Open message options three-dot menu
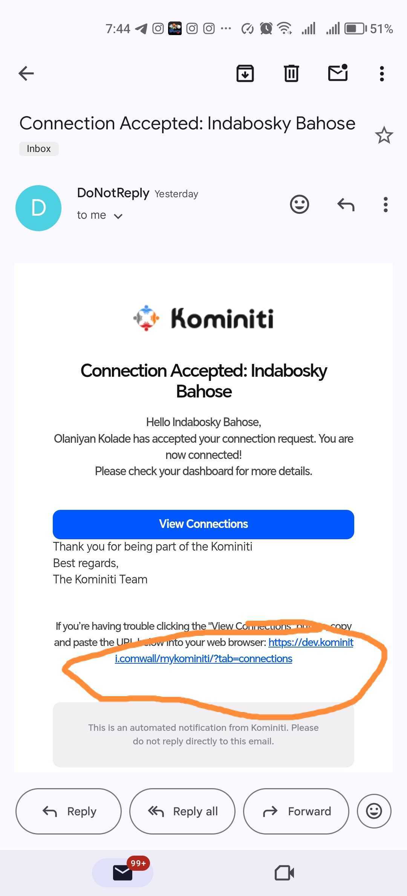 point(385,205)
